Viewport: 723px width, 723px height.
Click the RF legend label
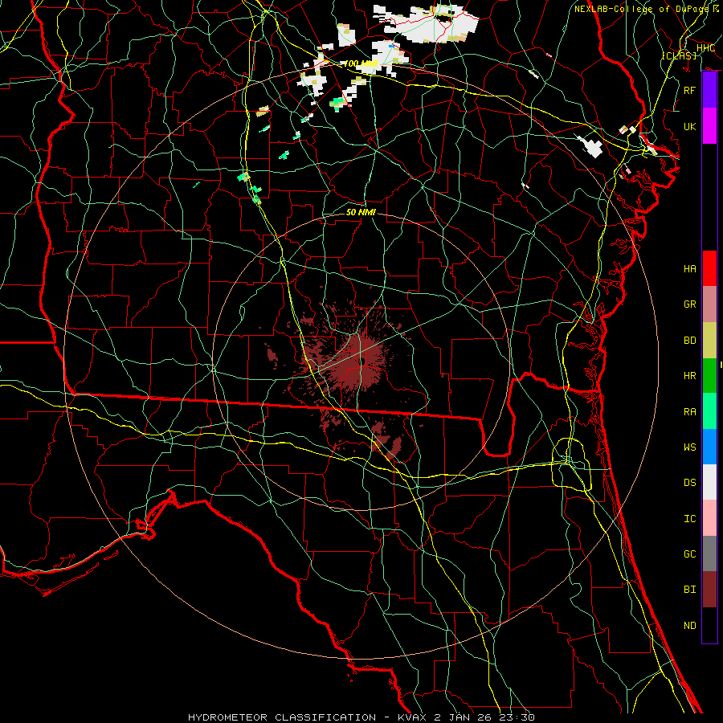[690, 90]
